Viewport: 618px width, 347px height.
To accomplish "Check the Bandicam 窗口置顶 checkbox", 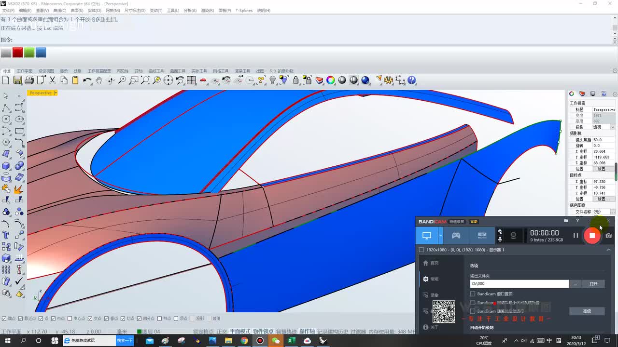I will point(473,294).
